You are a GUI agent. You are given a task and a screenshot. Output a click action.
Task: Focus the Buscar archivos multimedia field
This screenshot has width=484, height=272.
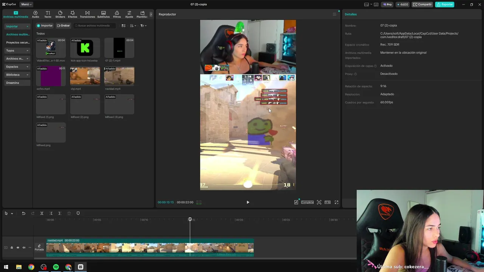(95, 26)
